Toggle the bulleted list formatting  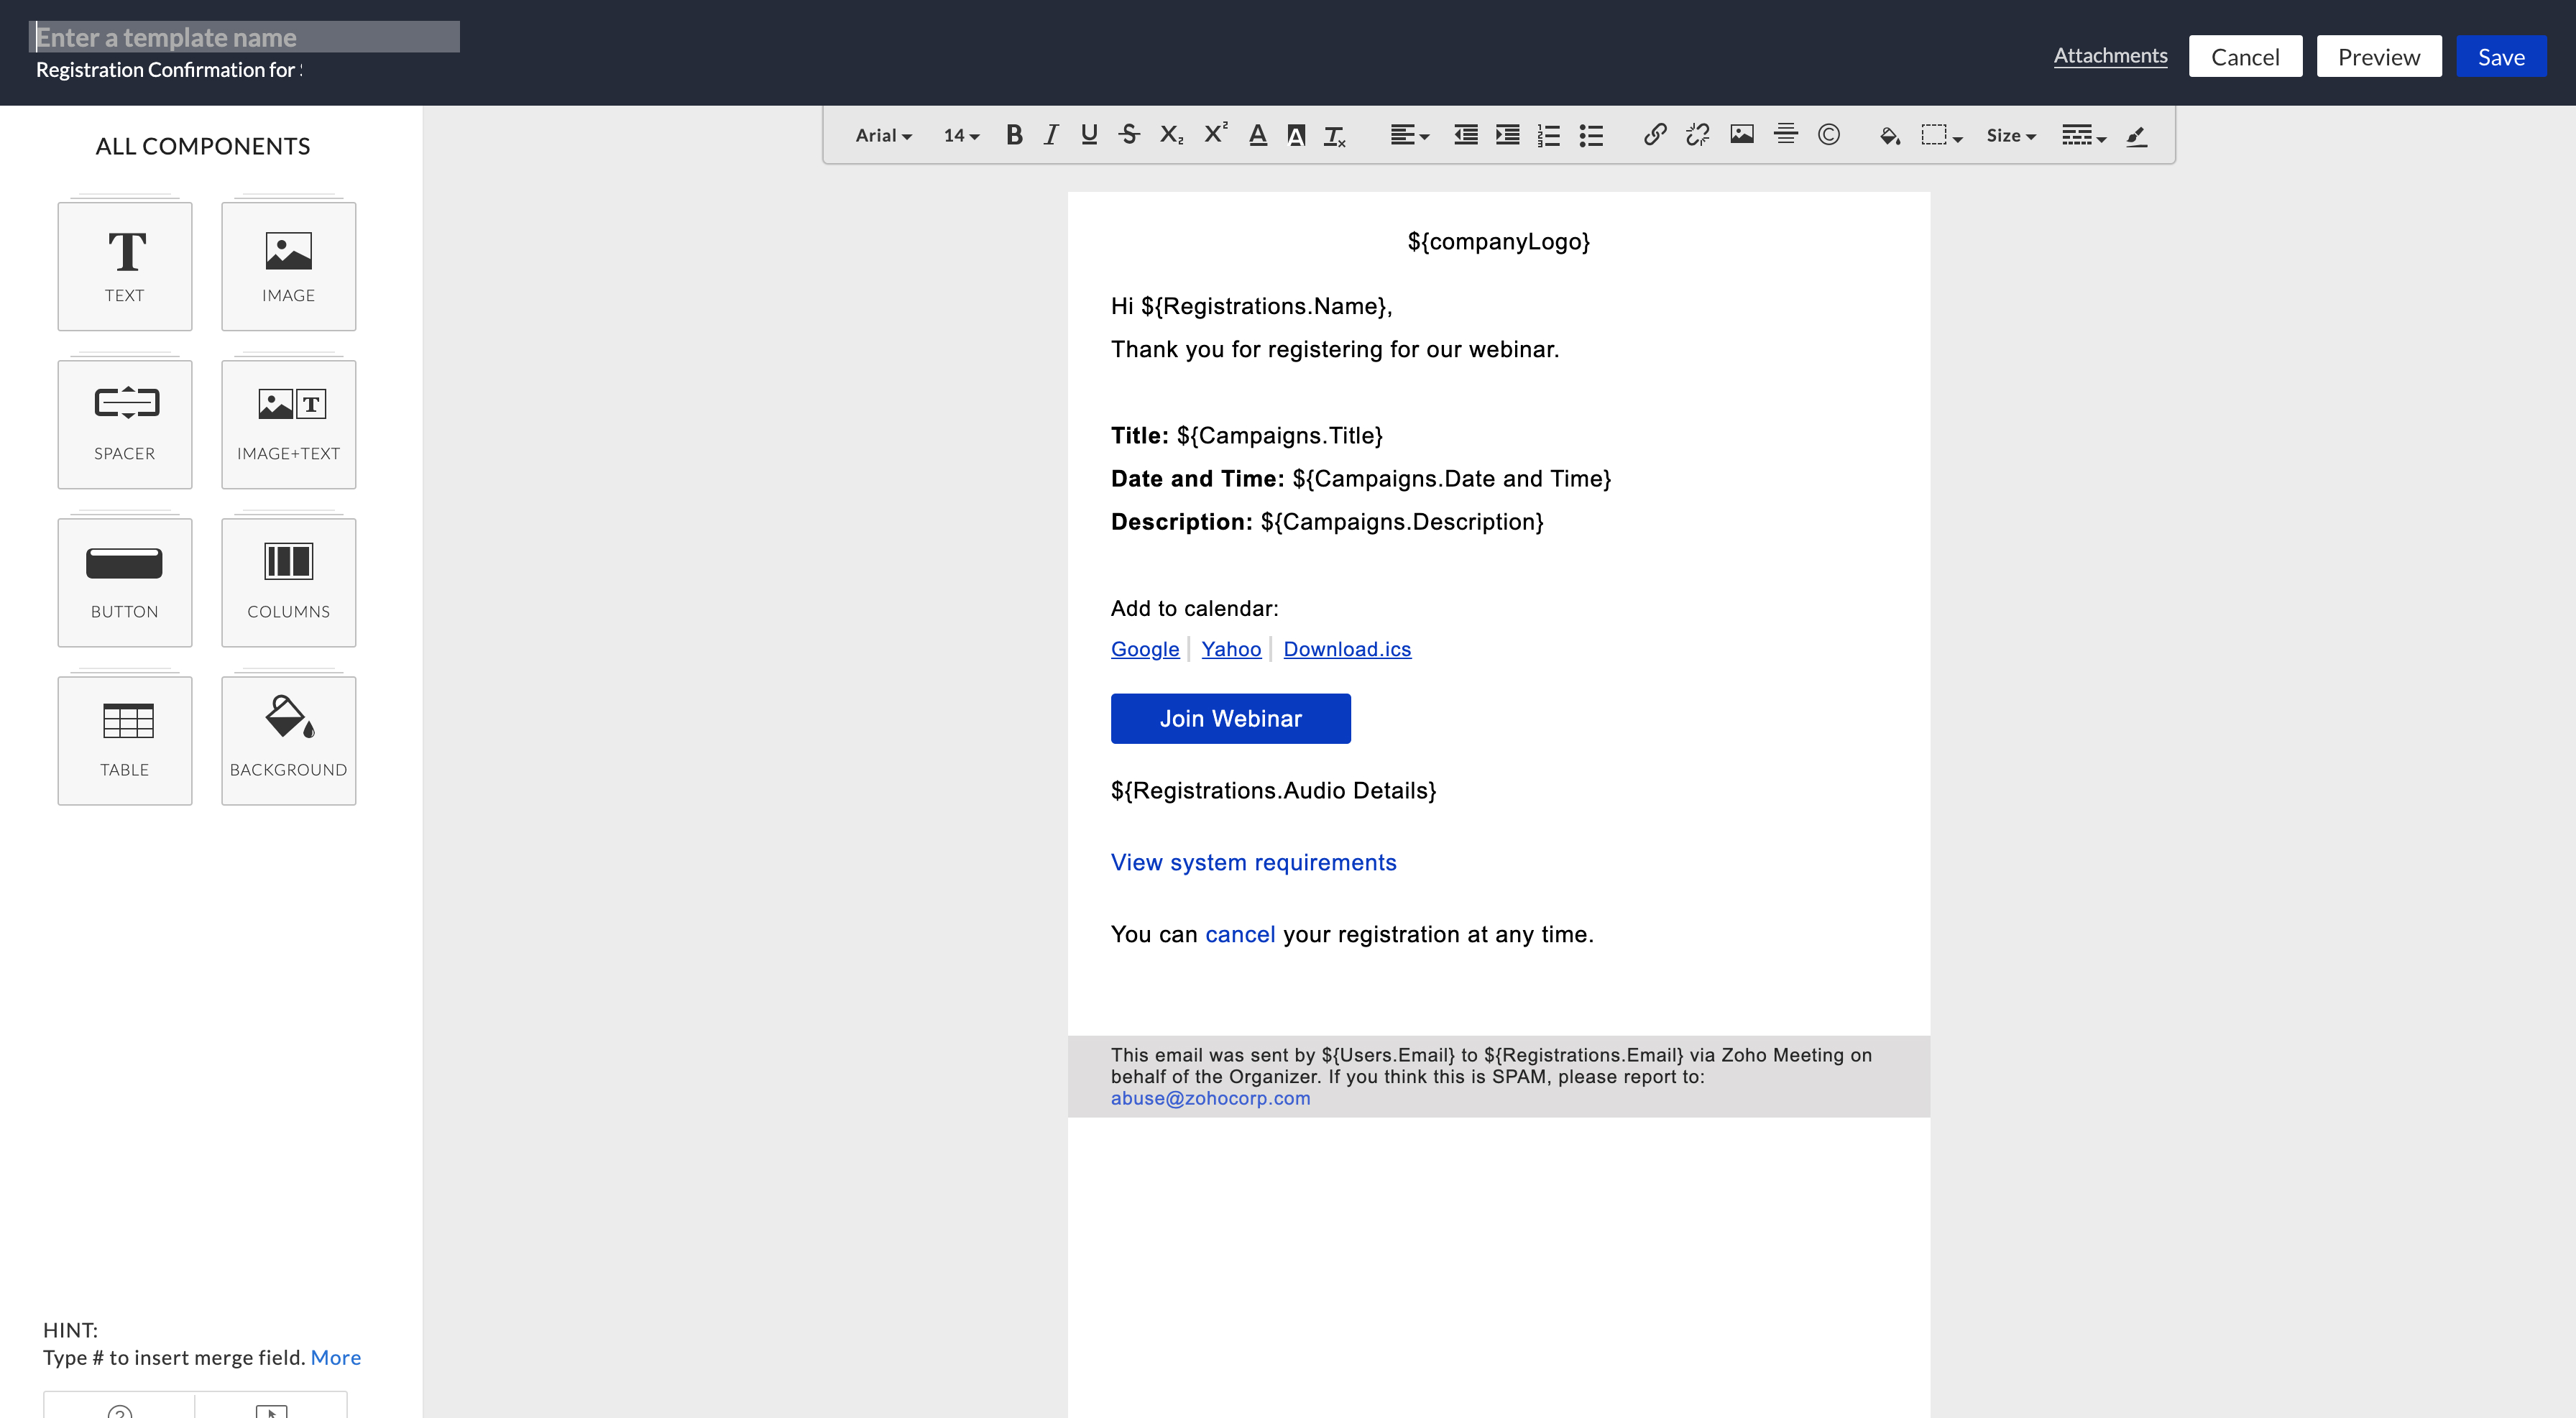[1590, 135]
